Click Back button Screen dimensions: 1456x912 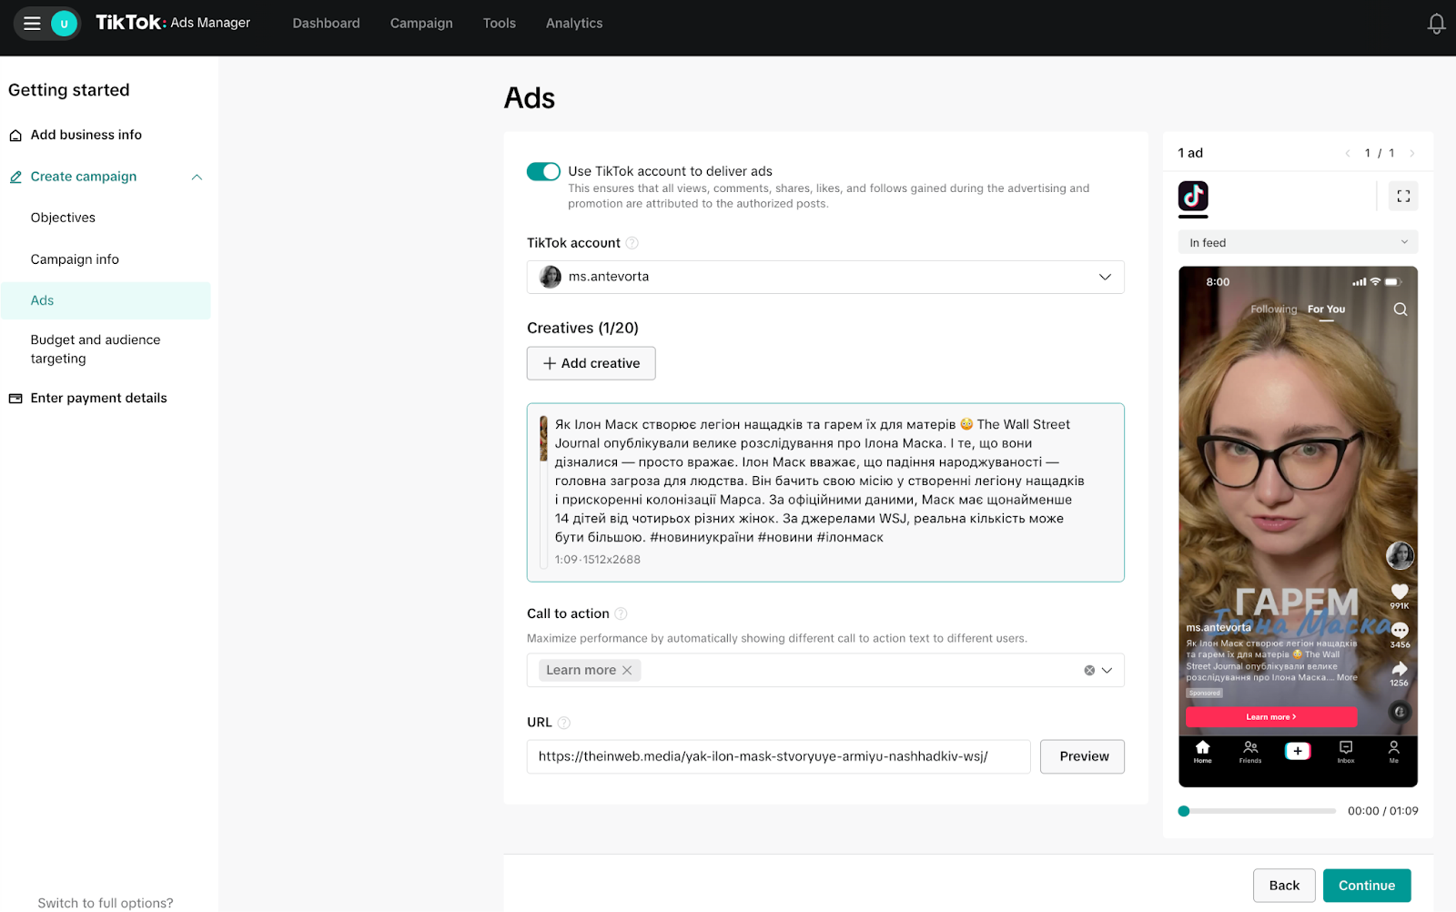coord(1284,886)
